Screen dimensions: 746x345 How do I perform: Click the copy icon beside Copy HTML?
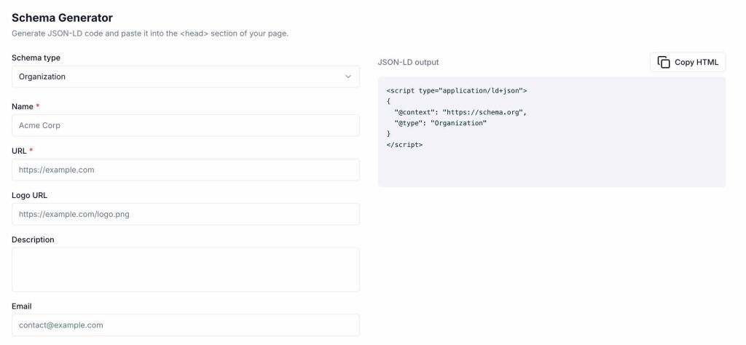[x=663, y=63]
